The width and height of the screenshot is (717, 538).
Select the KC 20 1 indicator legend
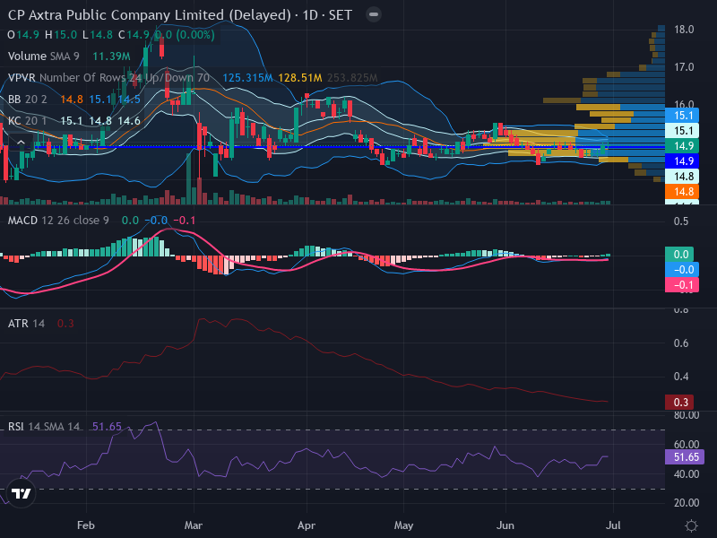[x=28, y=121]
